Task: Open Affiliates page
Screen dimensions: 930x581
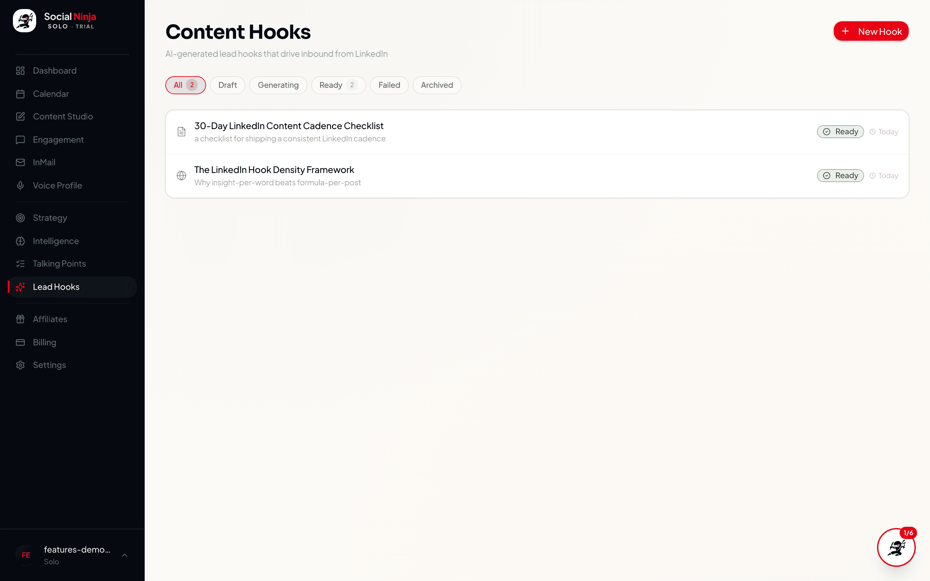Action: [72, 319]
